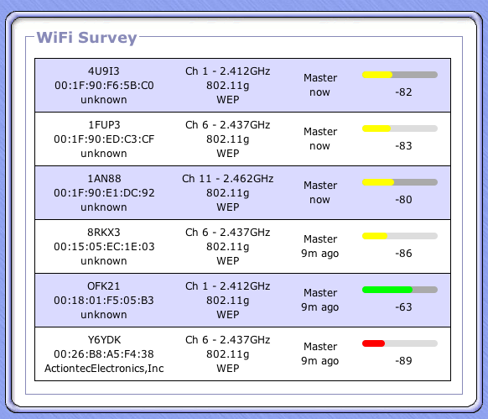The image size is (488, 419).
Task: Select MAC address 00:18:01:F5:05:B3
Action: (x=104, y=301)
